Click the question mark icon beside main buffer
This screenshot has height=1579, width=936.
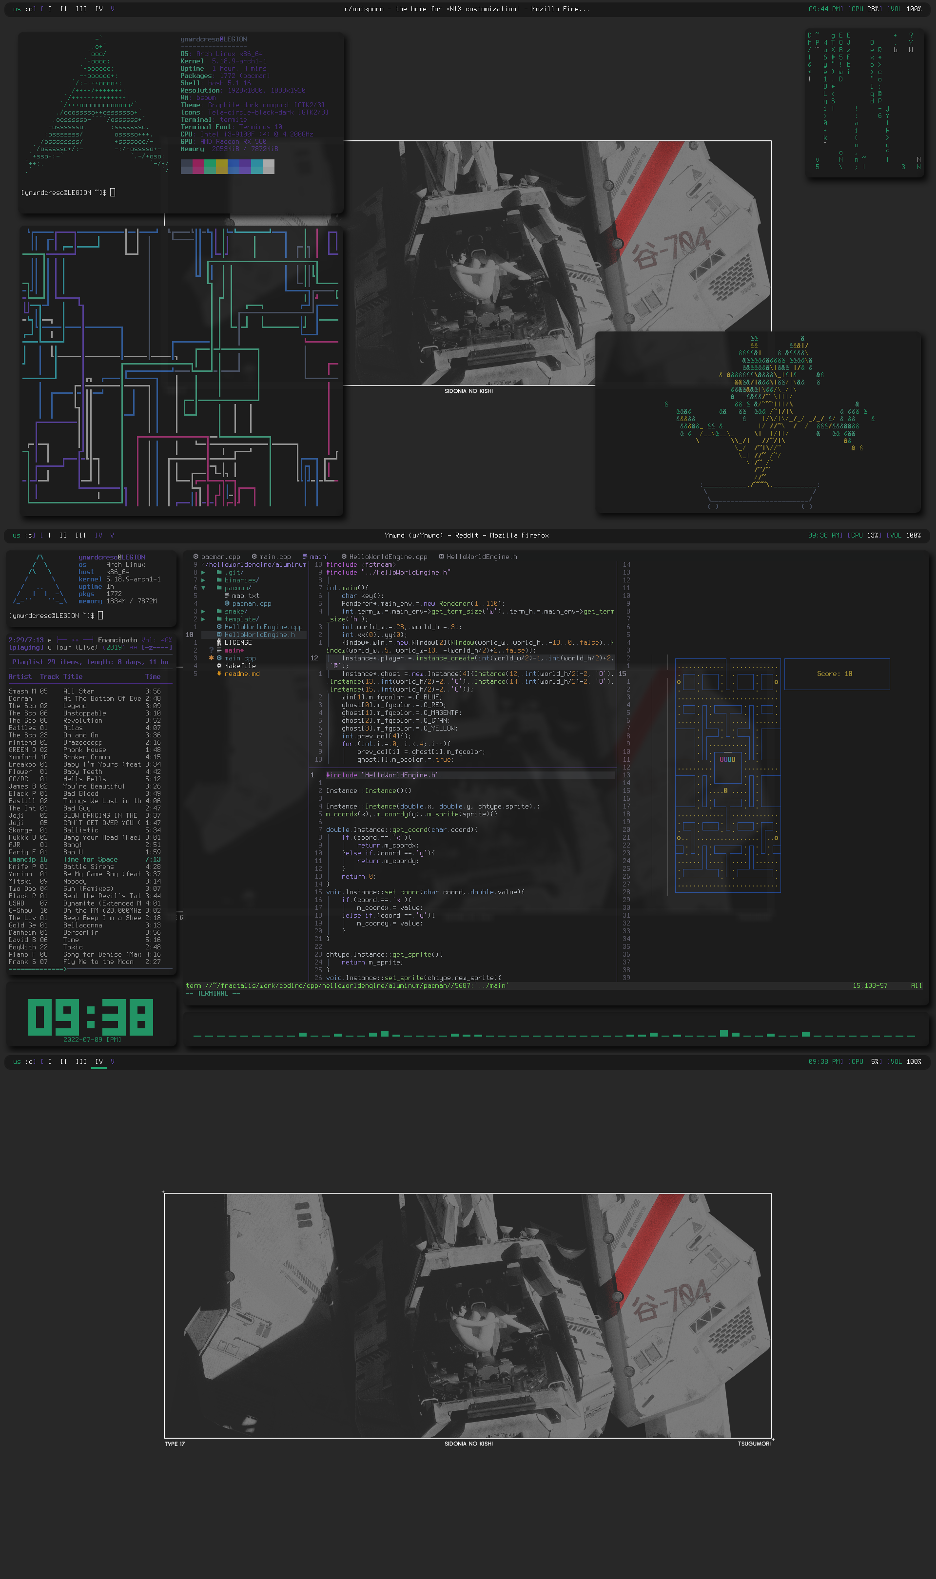(x=211, y=651)
